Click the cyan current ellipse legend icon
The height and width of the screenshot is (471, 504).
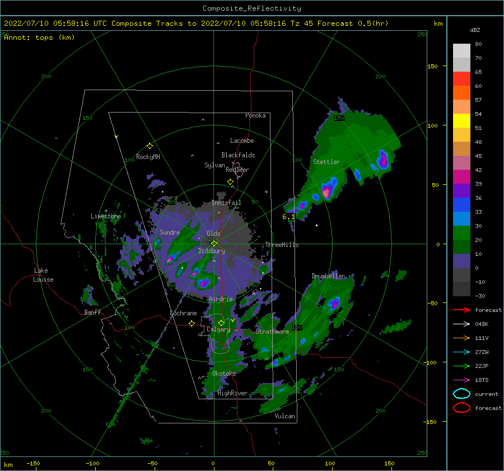(461, 394)
